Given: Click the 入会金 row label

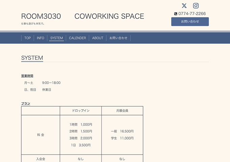Looking at the screenshot, I should coord(41,159).
